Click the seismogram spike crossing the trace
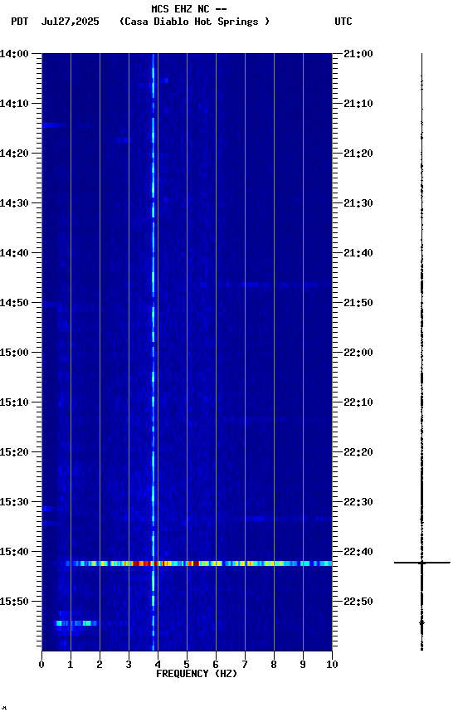Screen dimensions: 458x717 421,563
